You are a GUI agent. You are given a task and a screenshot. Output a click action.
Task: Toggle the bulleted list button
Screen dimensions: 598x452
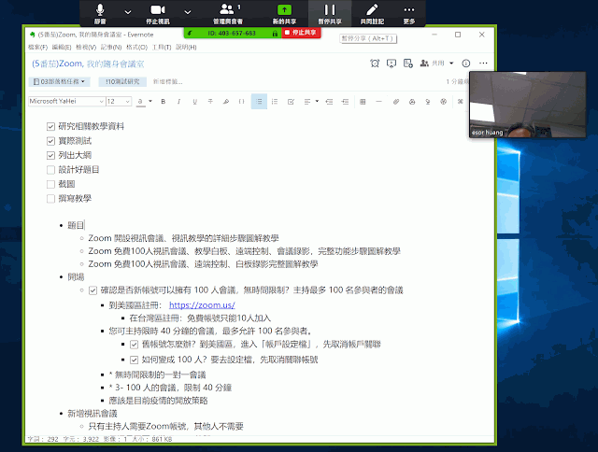[259, 102]
